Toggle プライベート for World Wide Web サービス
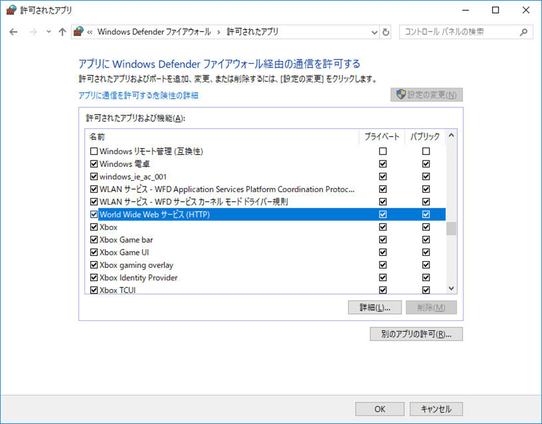Image resolution: width=542 pixels, height=424 pixels. click(382, 214)
